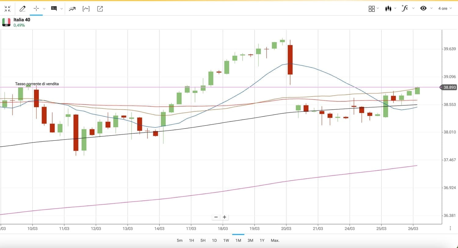Open the fx indicators dropdown

click(x=413, y=8)
